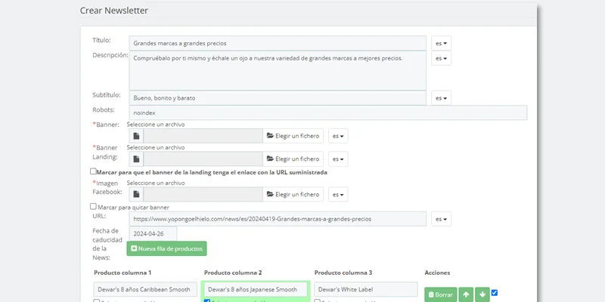Click the file icon beside Imagen Facebook field
This screenshot has height=302, width=605.
(x=136, y=195)
